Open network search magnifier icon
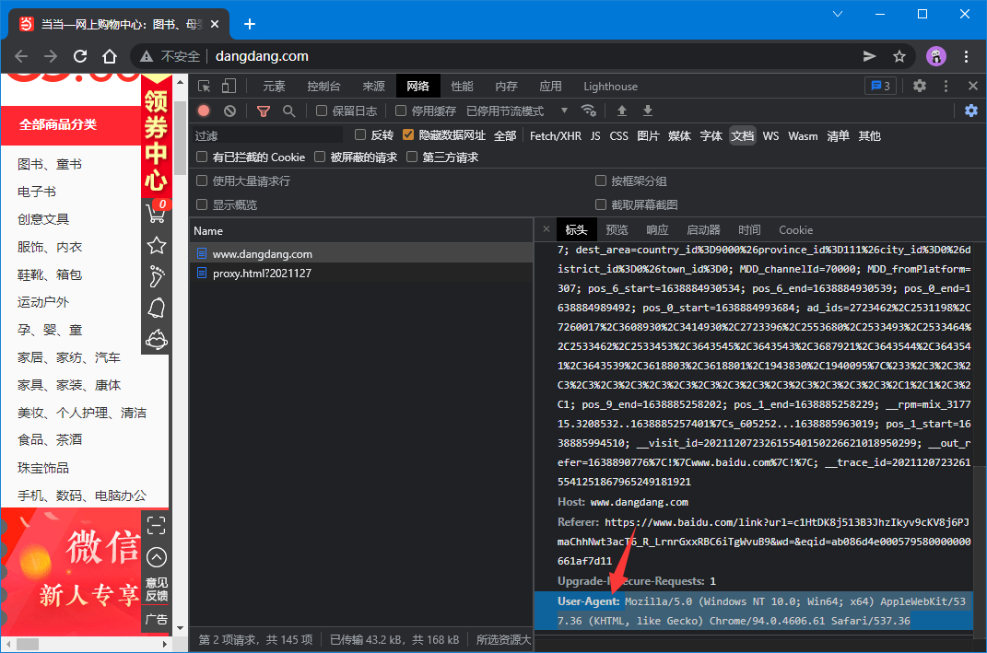Screen dimensions: 987x653 point(289,111)
